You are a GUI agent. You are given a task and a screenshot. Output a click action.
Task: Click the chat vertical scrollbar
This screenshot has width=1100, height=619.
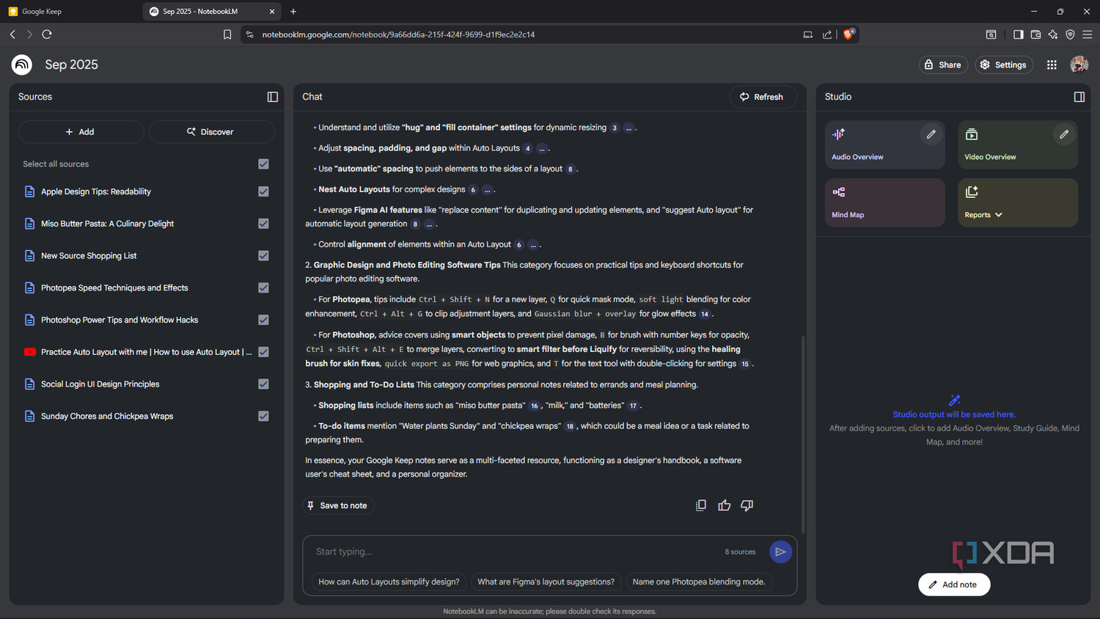coord(802,433)
